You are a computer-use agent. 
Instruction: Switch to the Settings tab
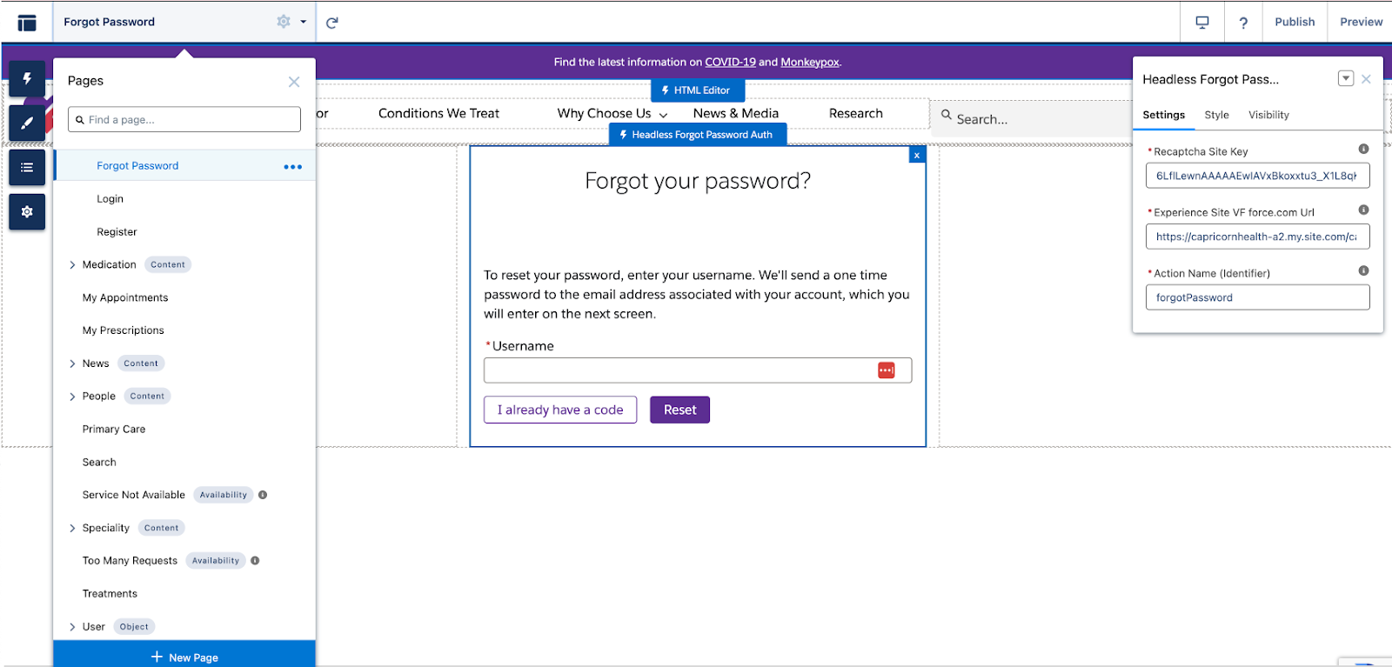[1164, 115]
